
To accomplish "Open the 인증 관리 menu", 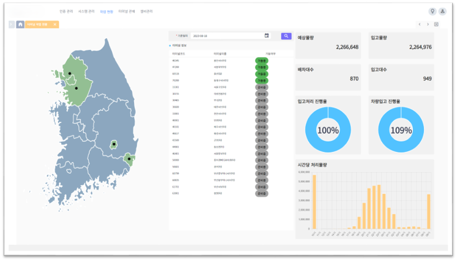I will coord(66,11).
